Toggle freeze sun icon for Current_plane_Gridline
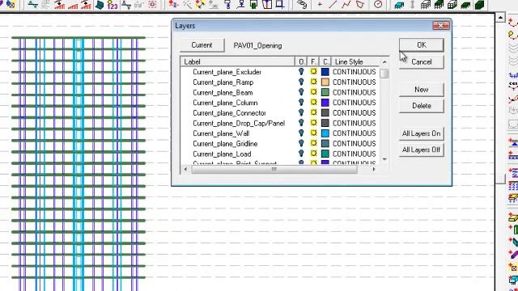Screen dimensions: 518x291 [313, 143]
